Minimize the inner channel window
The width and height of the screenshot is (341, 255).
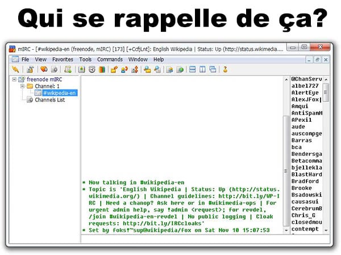pos(309,59)
